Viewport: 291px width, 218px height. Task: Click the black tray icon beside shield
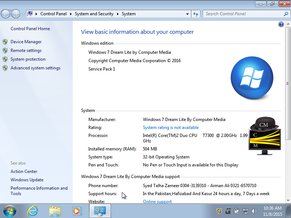[228, 211]
